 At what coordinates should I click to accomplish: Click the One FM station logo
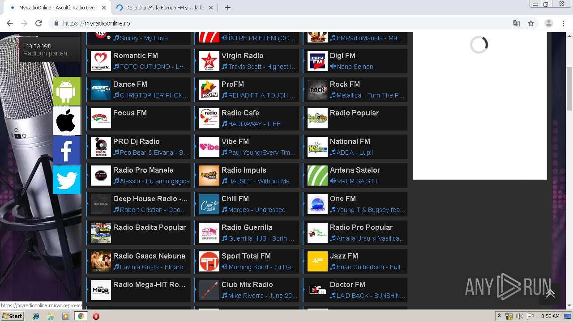317,204
